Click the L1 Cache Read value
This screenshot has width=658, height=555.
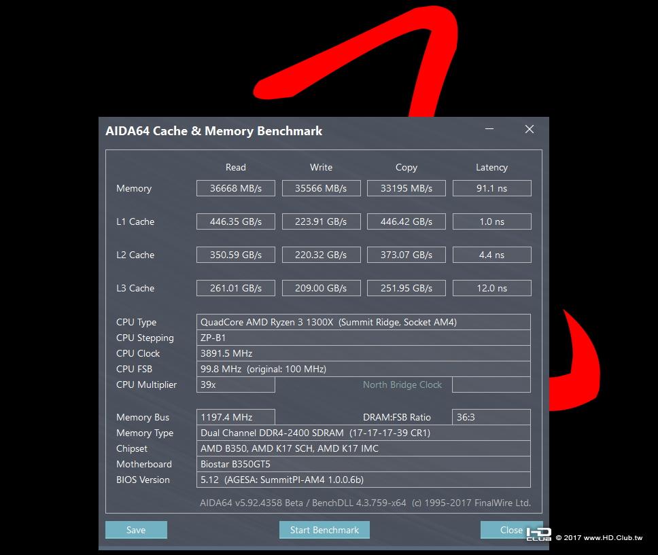[236, 221]
